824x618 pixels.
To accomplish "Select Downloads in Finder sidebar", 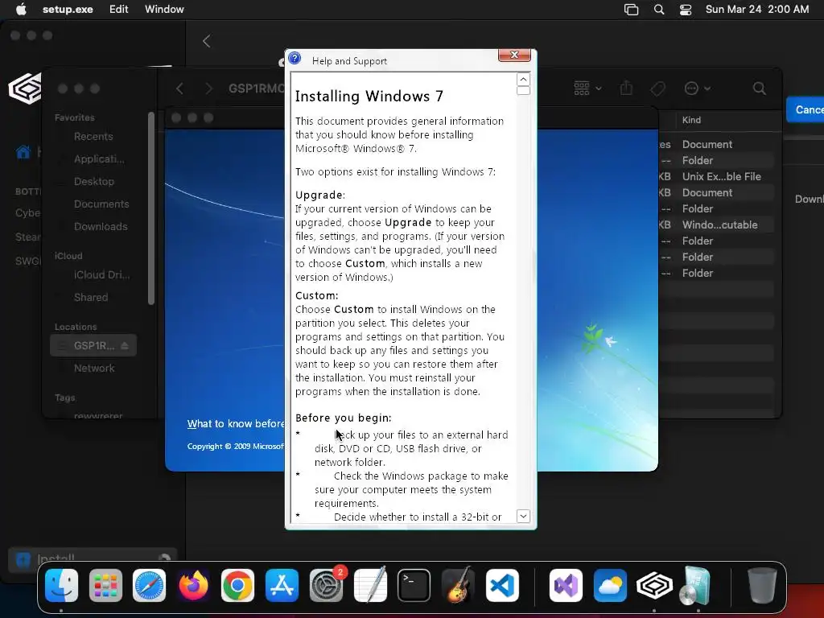I will (x=101, y=226).
